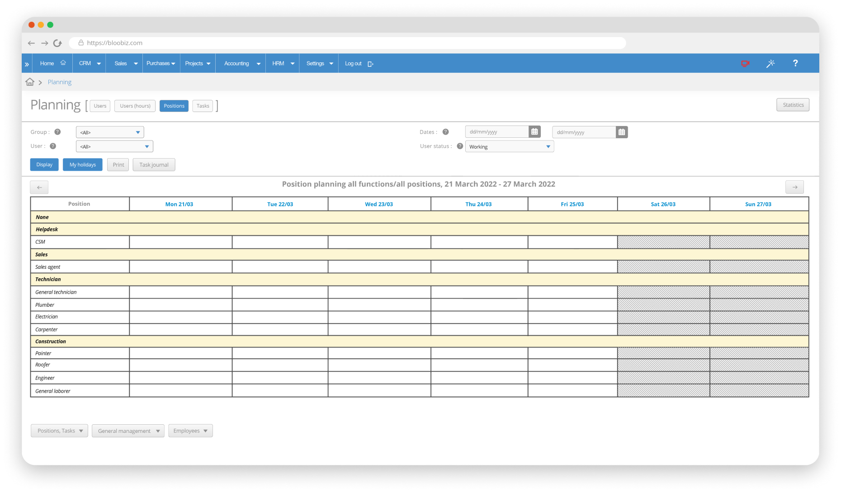Click the CSM position row label
The height and width of the screenshot is (492, 841).
point(40,242)
